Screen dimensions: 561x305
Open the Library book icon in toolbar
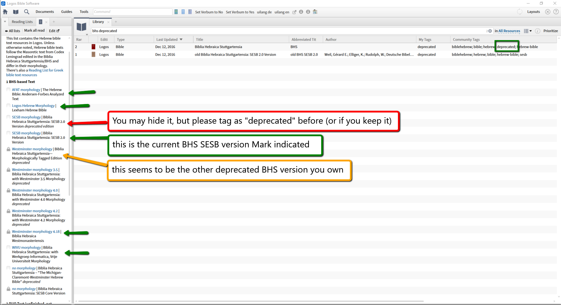16,12
